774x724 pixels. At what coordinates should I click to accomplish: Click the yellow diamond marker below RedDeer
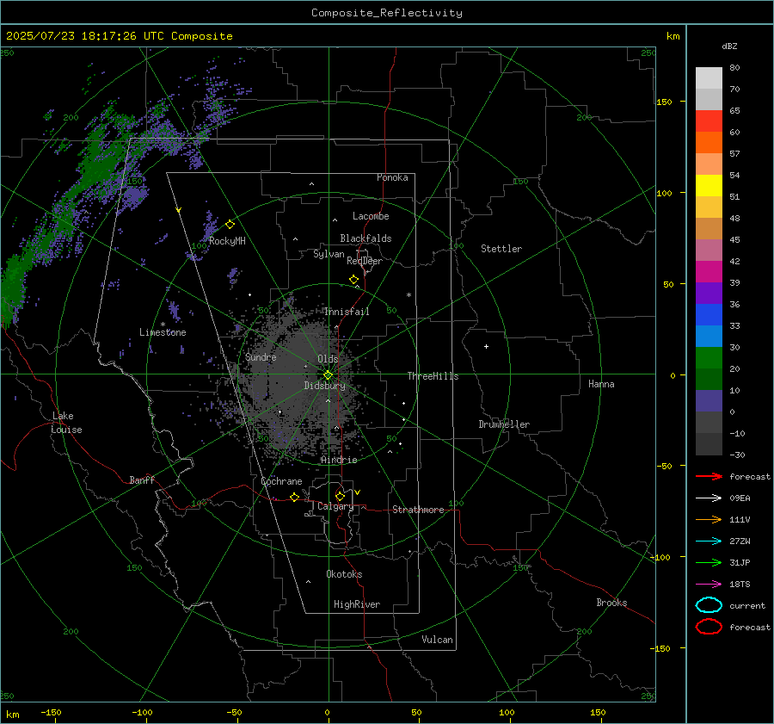tap(353, 280)
